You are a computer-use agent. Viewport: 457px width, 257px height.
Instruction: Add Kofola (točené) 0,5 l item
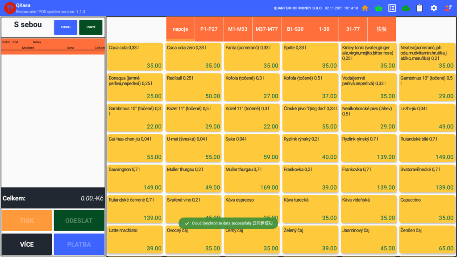tap(310, 87)
